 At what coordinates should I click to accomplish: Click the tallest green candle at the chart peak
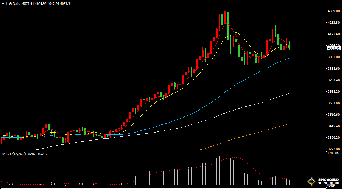click(x=228, y=24)
